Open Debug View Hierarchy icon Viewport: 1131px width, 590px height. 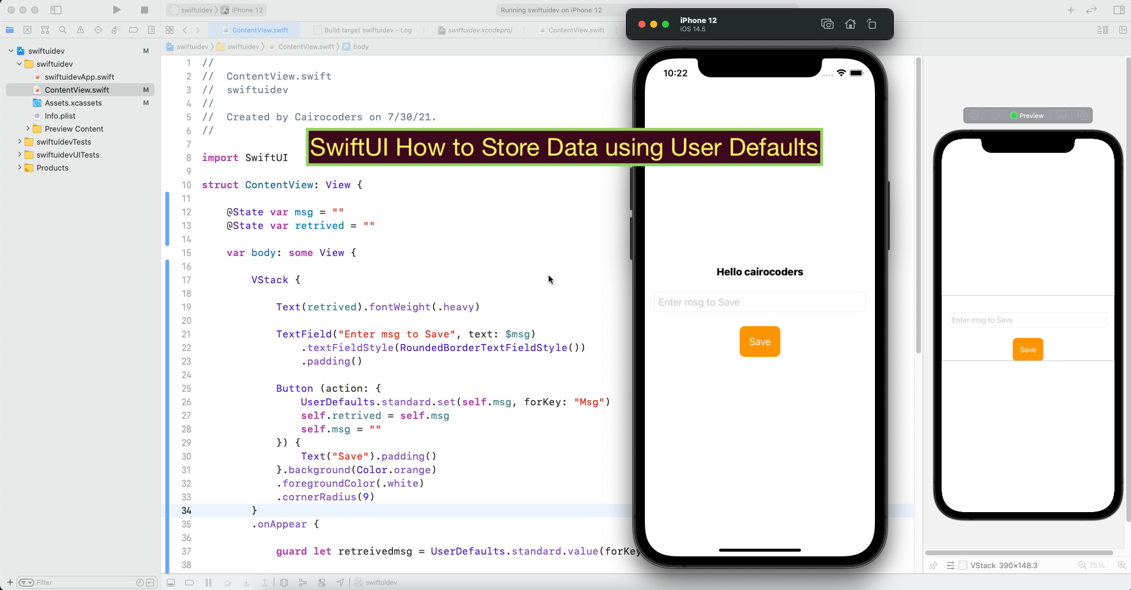(284, 582)
